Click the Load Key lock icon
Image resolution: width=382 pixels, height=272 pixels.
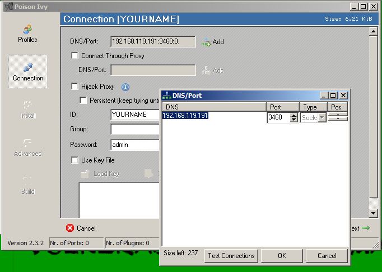85,174
